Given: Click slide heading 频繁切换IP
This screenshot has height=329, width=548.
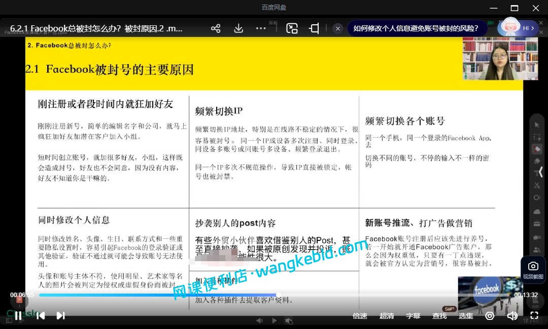Looking at the screenshot, I should coord(219,111).
